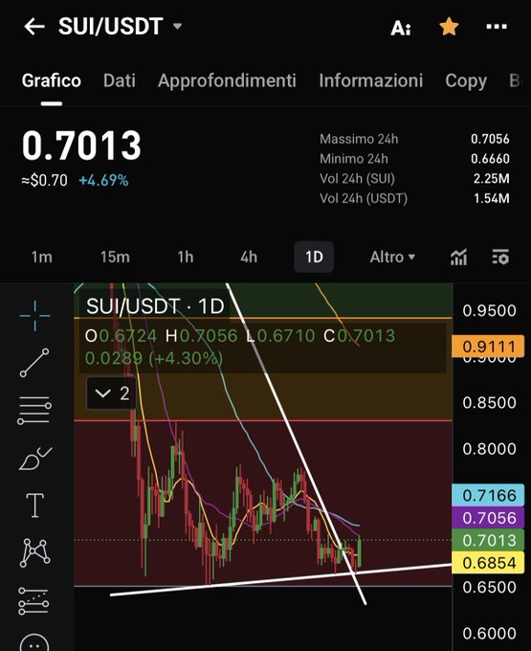Click the 0.6000 price axis label
Screen dimensions: 531x651
tap(489, 633)
